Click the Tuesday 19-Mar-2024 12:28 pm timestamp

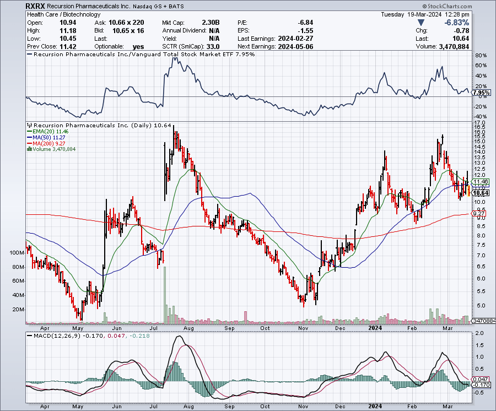(425, 14)
